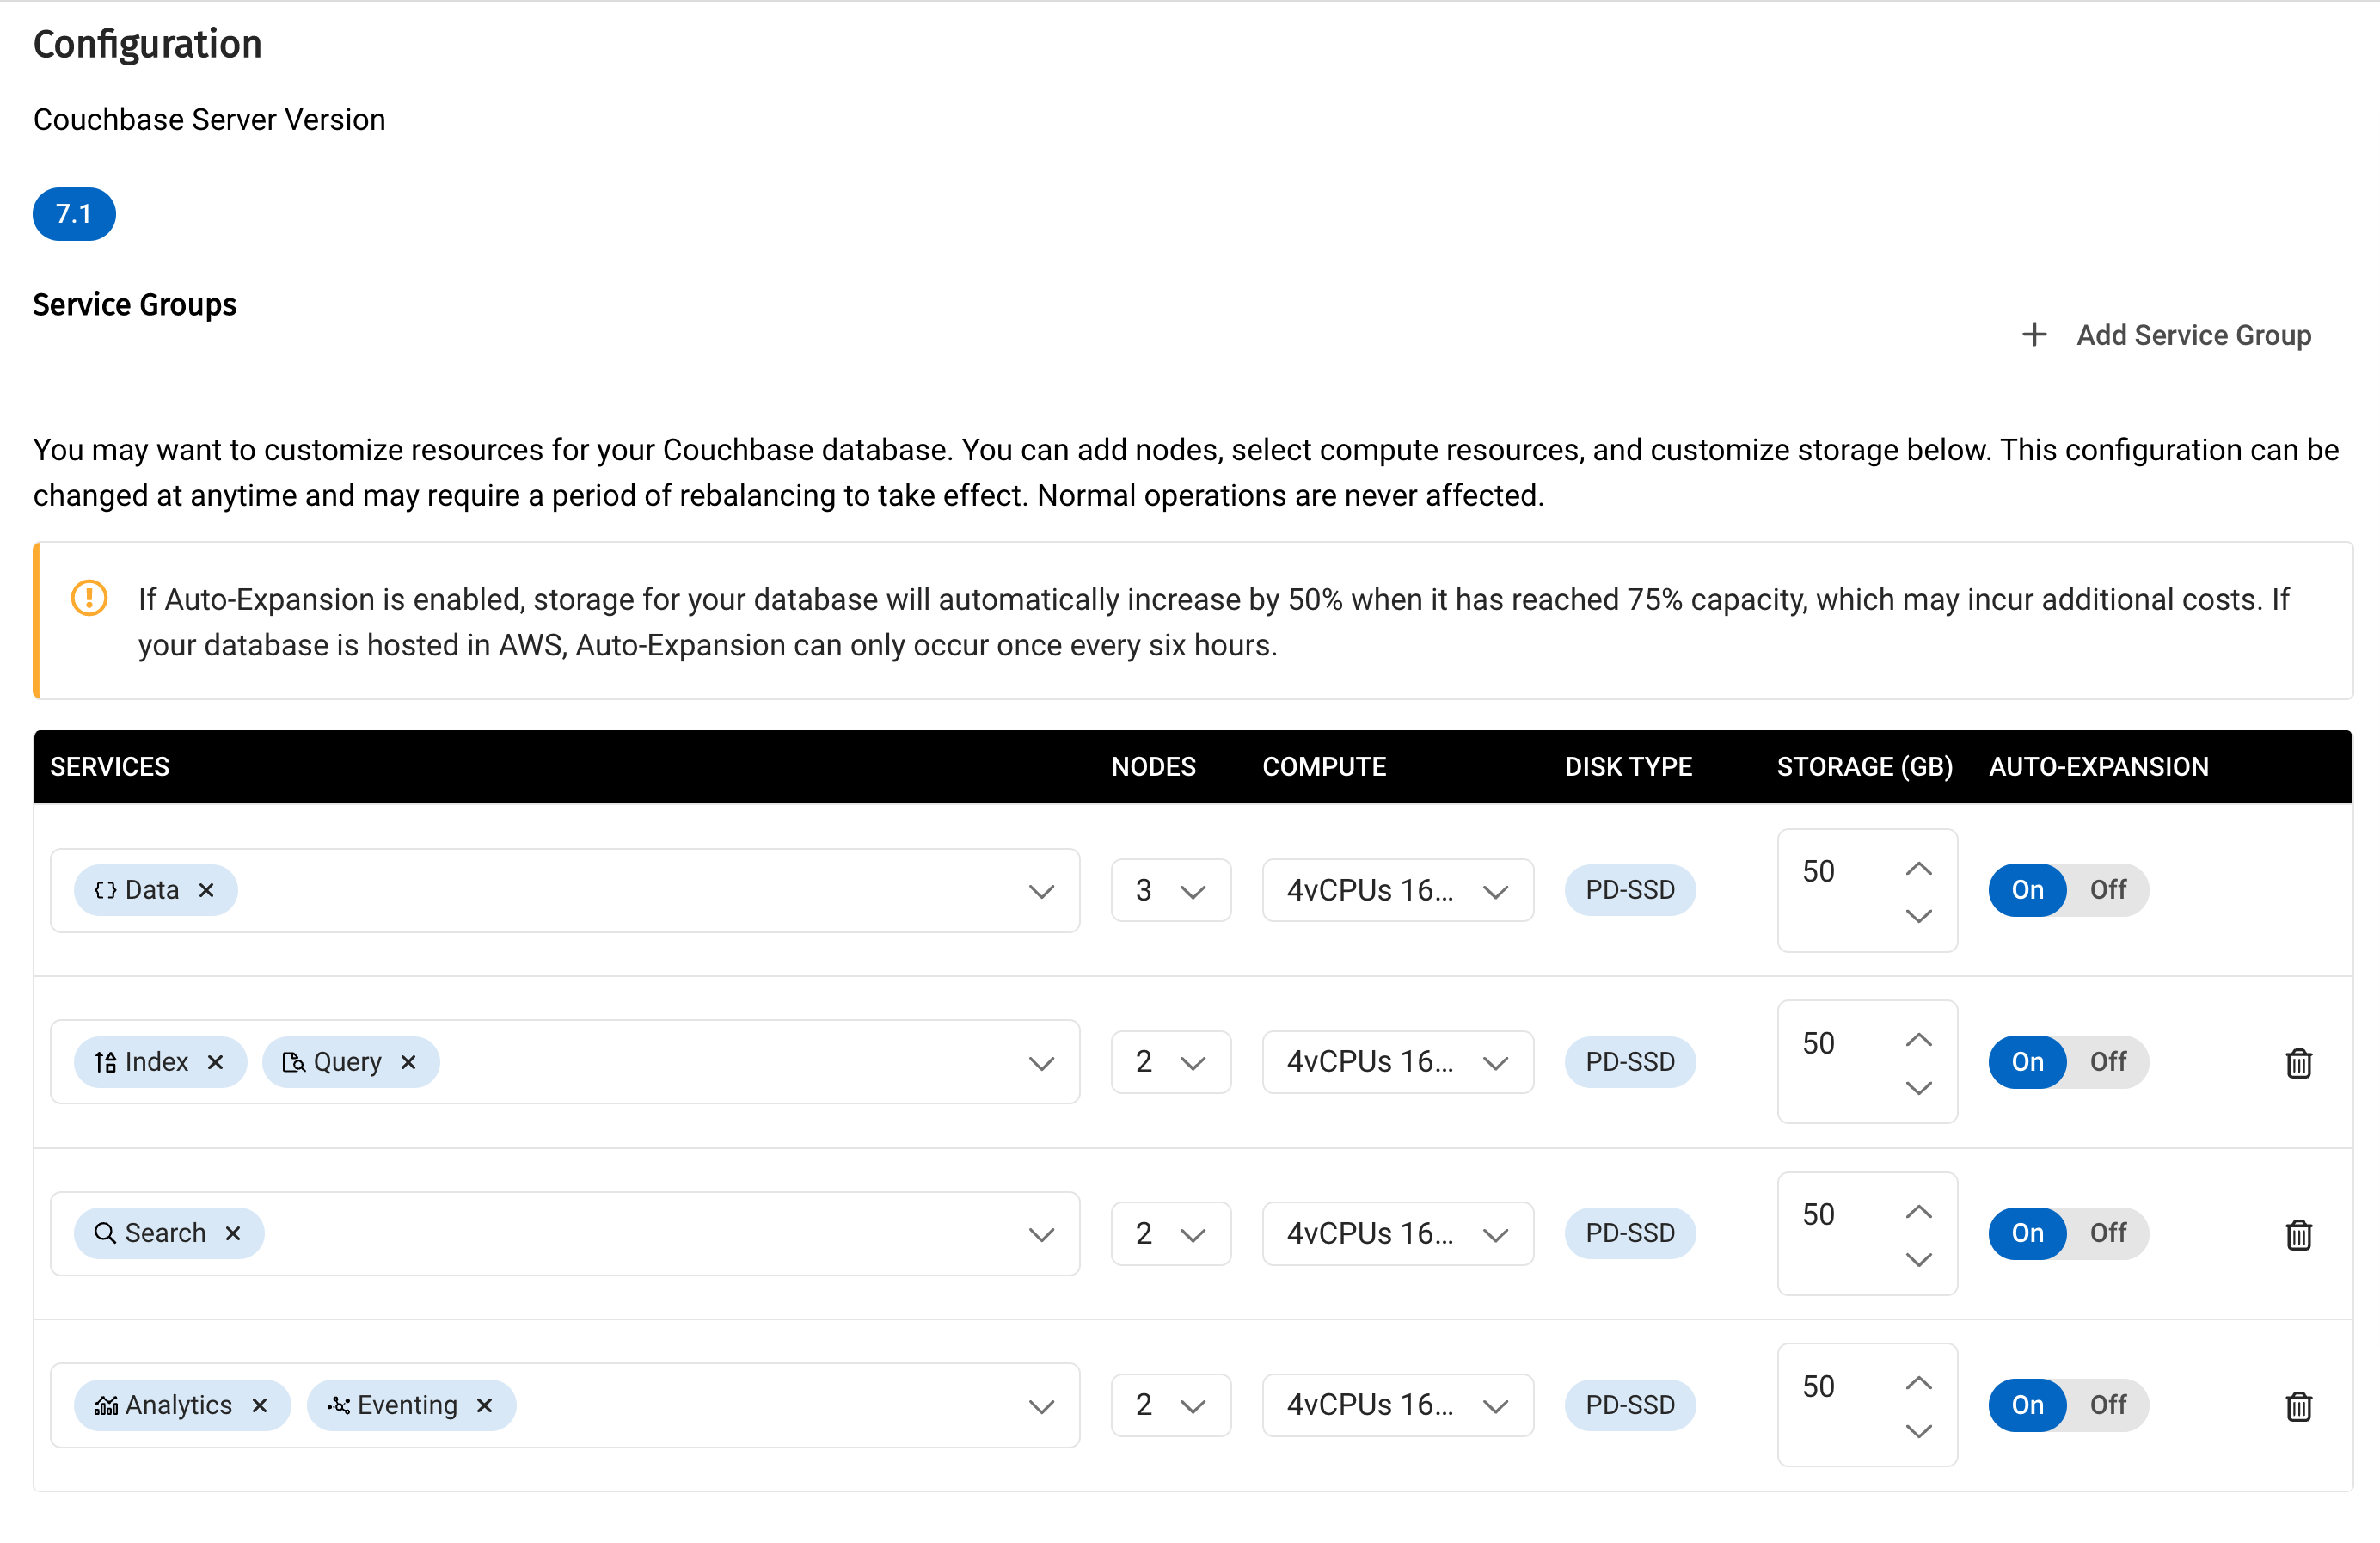Click the Add Service Group button
Viewport: 2380px width, 1543px height.
tap(2166, 335)
